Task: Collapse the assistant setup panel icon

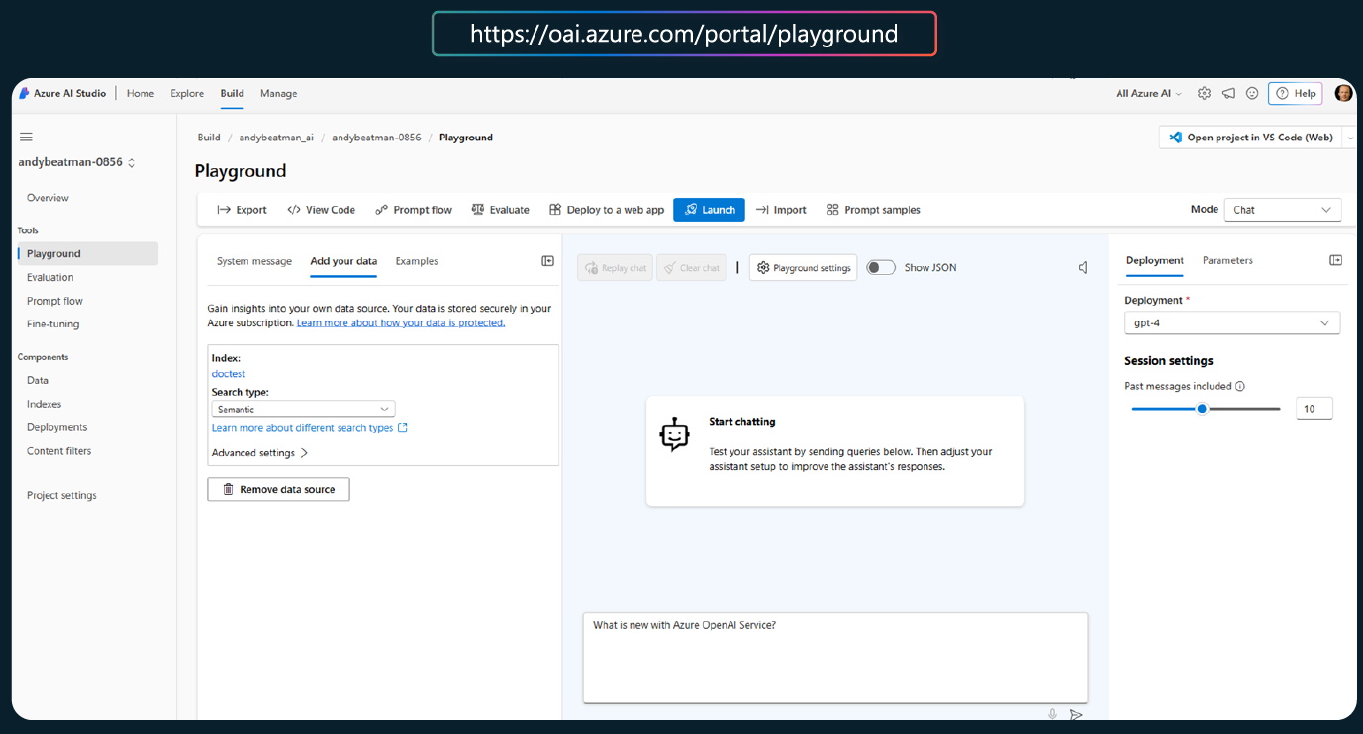Action: (547, 261)
